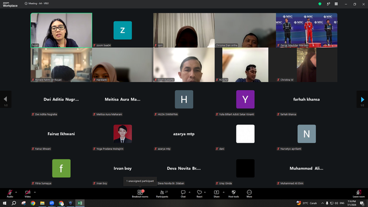368x207 pixels.
Task: Select the Dwi Aditia Nugraha name tile
Action: point(62,99)
